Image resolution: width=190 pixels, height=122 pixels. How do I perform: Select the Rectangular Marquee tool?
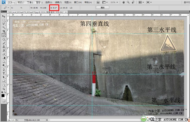coord(4,20)
